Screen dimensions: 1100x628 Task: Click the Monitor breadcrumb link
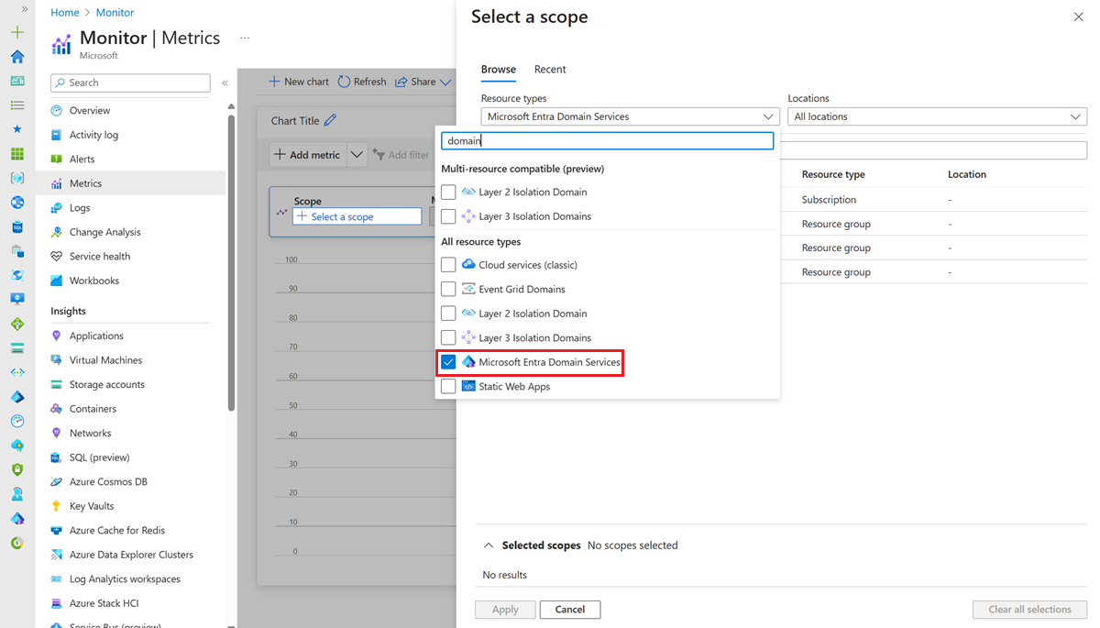point(115,13)
